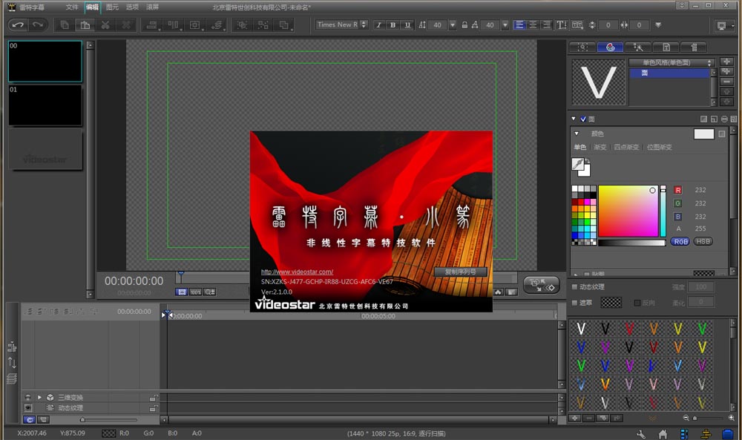Click the B channel button

pyautogui.click(x=677, y=217)
